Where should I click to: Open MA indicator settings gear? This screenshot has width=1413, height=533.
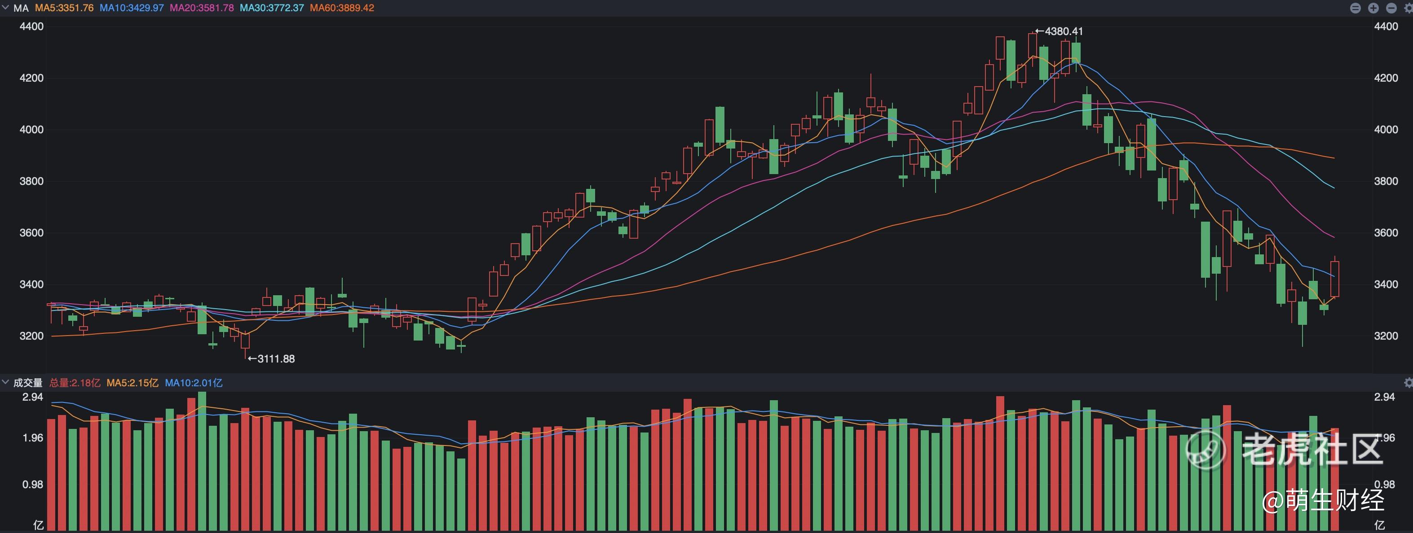pyautogui.click(x=1408, y=8)
